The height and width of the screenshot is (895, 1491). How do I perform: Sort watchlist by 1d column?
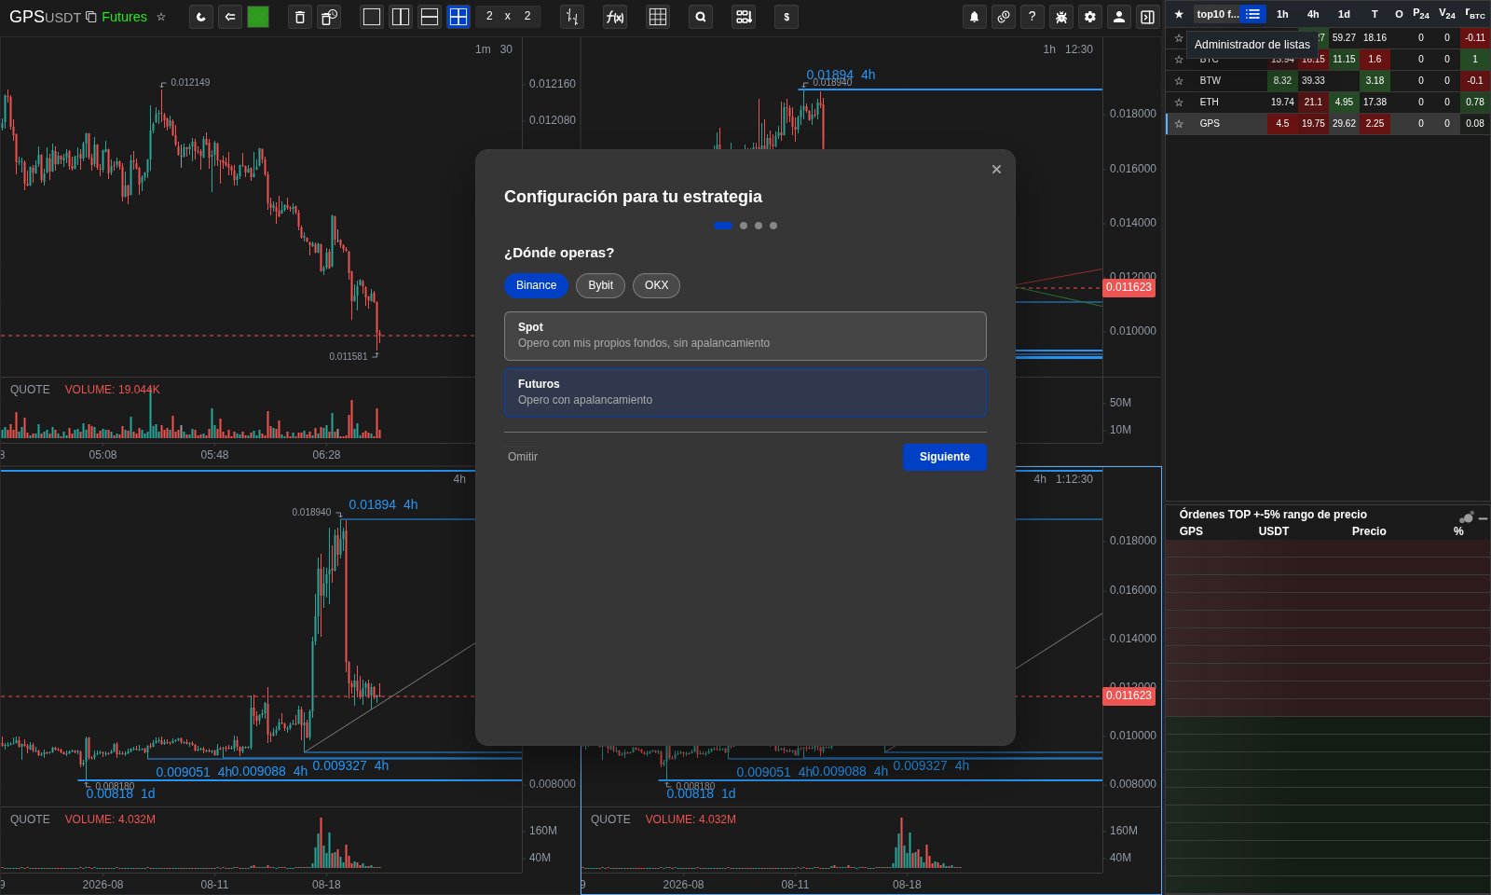click(x=1344, y=14)
